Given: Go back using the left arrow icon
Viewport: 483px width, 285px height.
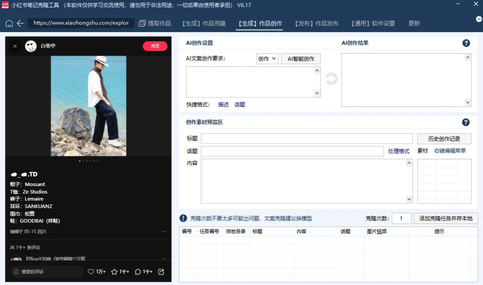Looking at the screenshot, I should [20, 24].
